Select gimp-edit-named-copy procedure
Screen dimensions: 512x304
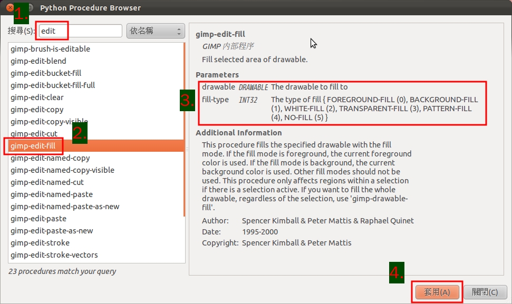point(96,158)
